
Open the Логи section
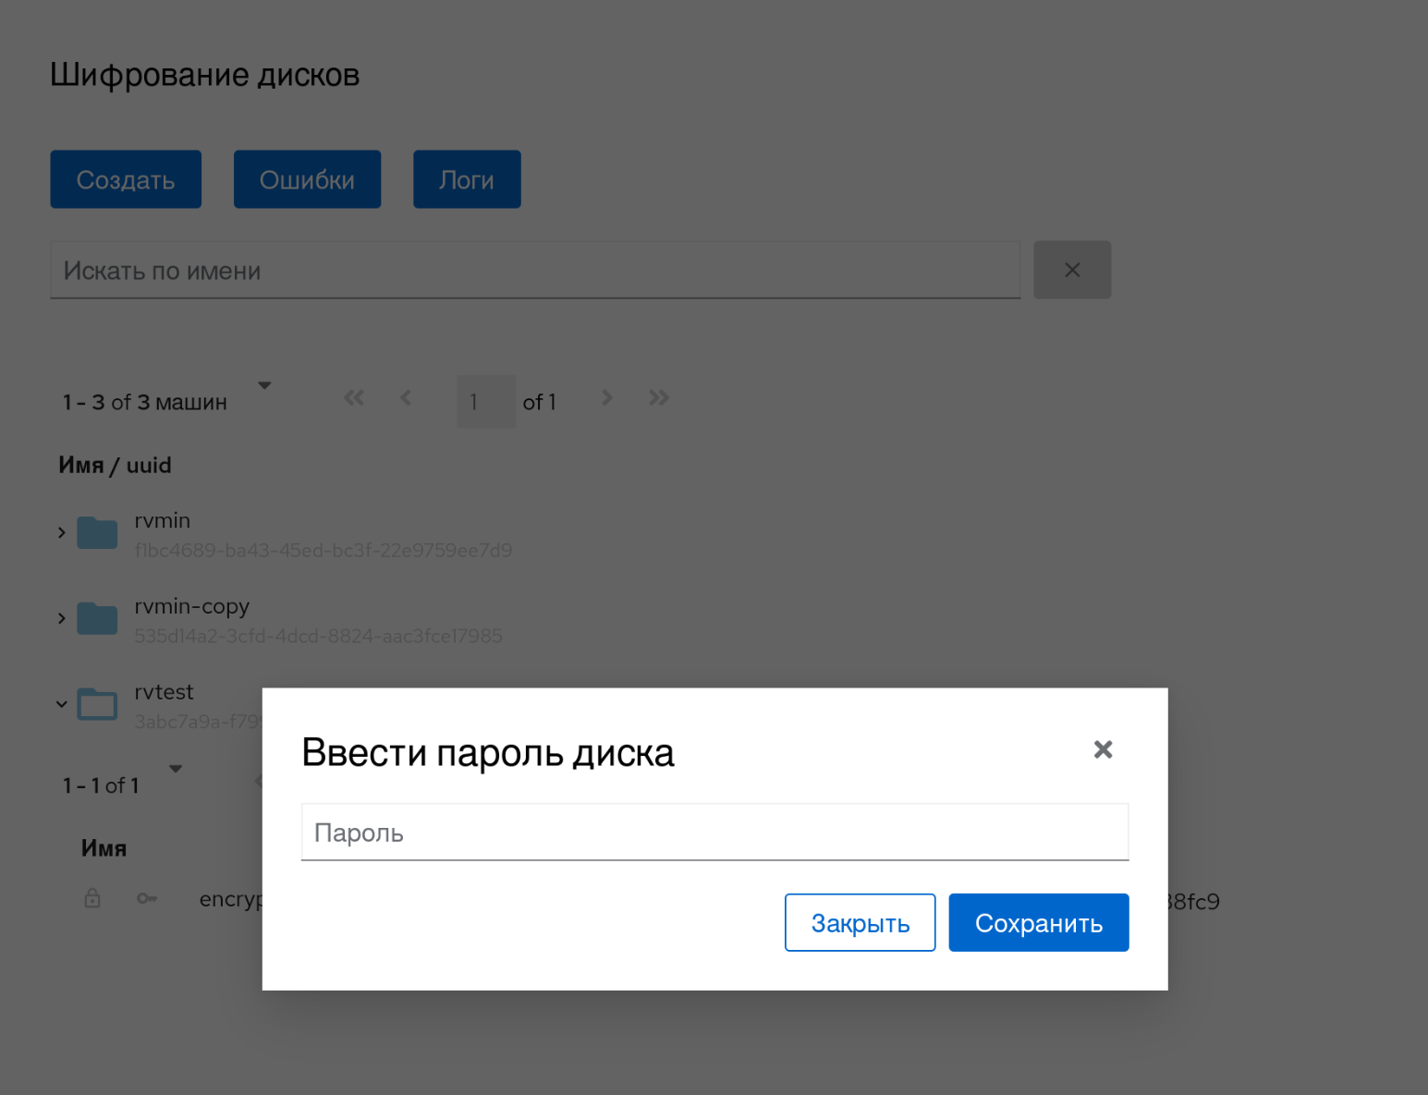467,179
